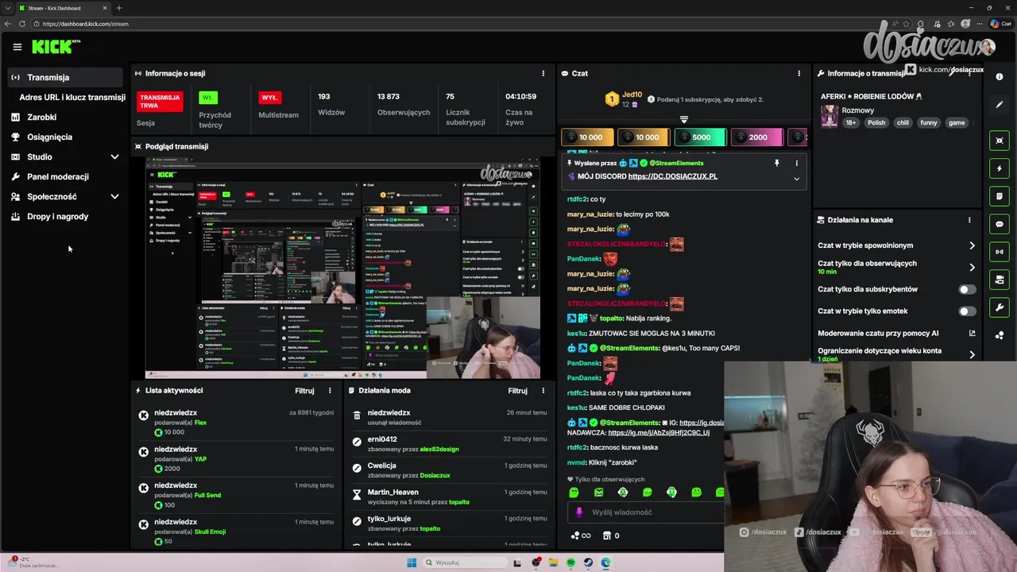Open Spotify from the taskbar
The height and width of the screenshot is (572, 1017).
[570, 562]
